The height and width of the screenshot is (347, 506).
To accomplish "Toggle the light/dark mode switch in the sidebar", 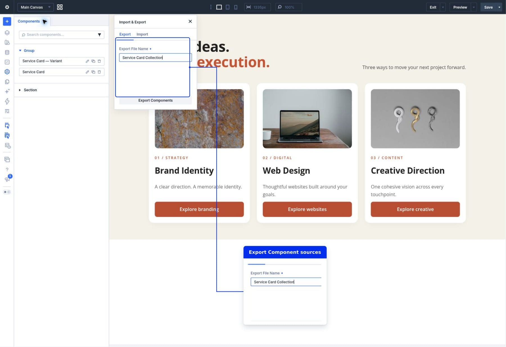I will point(7,192).
